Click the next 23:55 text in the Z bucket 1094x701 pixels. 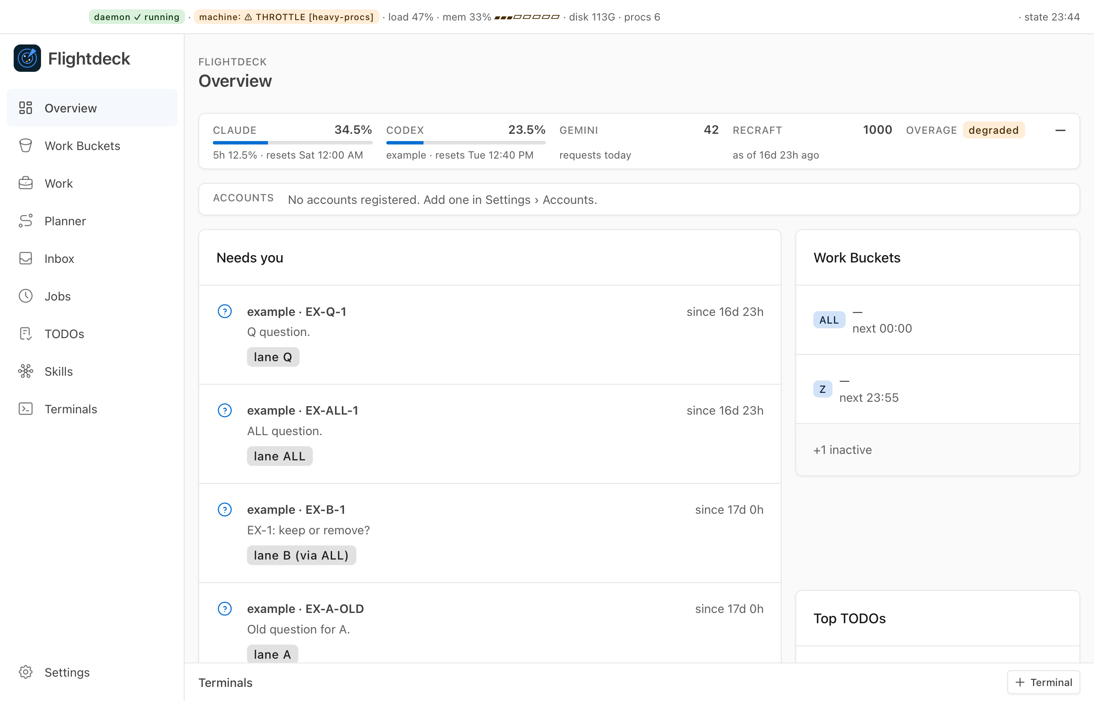(869, 398)
